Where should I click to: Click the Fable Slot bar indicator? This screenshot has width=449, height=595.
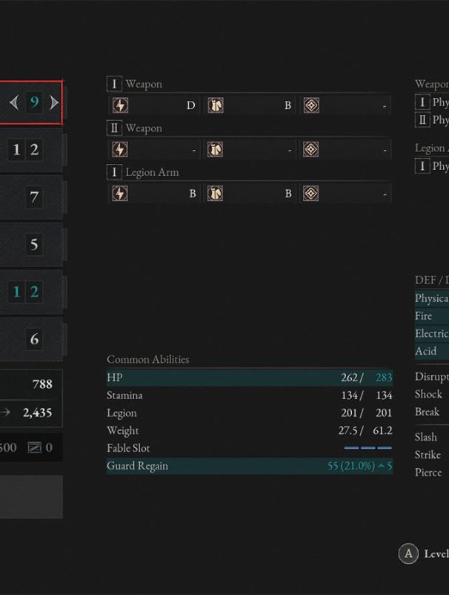click(368, 448)
